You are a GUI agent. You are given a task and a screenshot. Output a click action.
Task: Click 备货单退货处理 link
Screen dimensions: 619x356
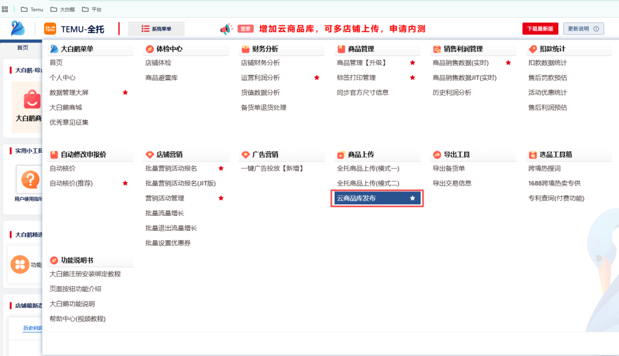pos(263,108)
